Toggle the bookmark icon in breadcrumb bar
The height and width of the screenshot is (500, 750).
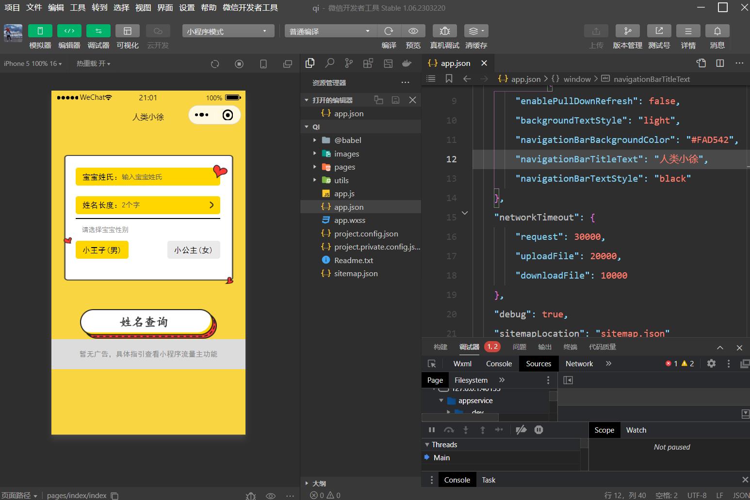click(449, 78)
